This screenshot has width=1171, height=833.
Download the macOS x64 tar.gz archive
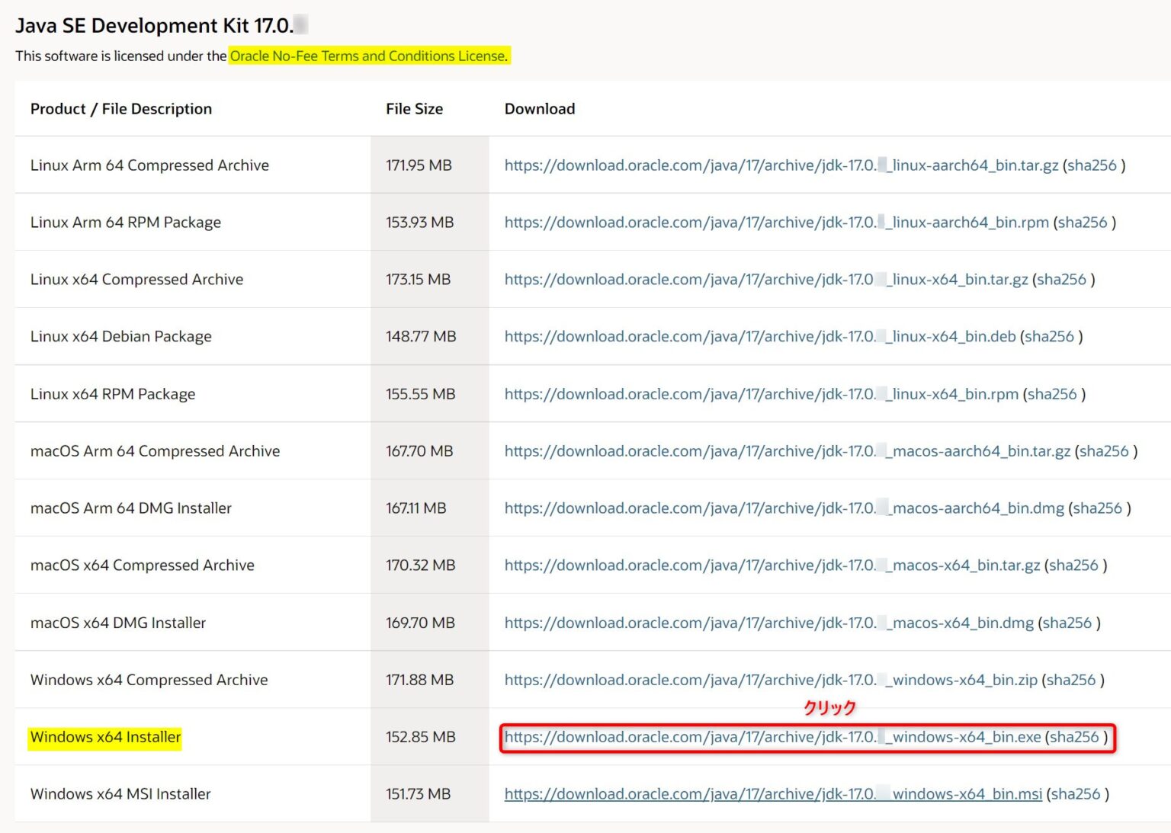pyautogui.click(x=772, y=565)
